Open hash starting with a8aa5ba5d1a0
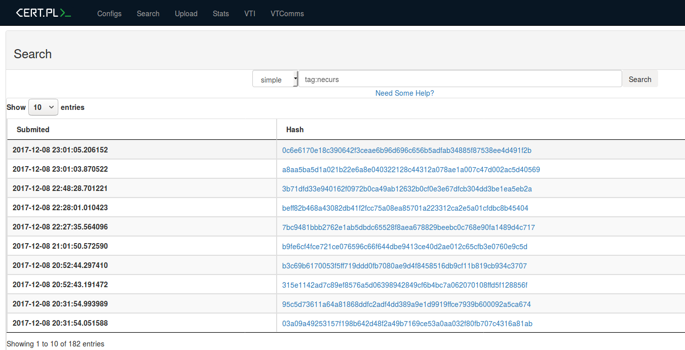This screenshot has width=685, height=350. [411, 170]
